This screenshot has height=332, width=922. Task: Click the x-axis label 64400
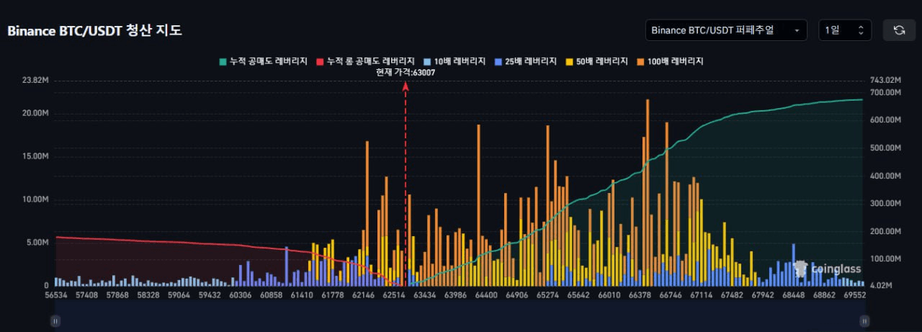tap(486, 295)
